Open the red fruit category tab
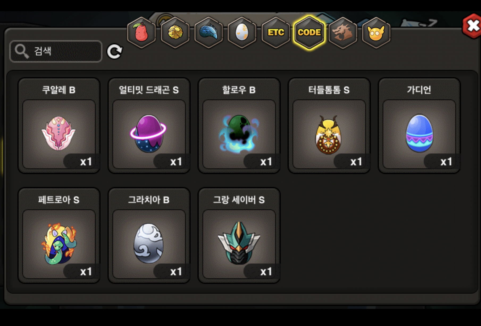The image size is (481, 326). (141, 33)
